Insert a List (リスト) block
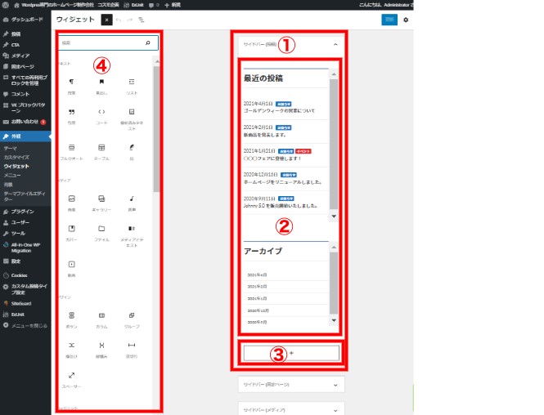This screenshot has width=544, height=415. (132, 86)
